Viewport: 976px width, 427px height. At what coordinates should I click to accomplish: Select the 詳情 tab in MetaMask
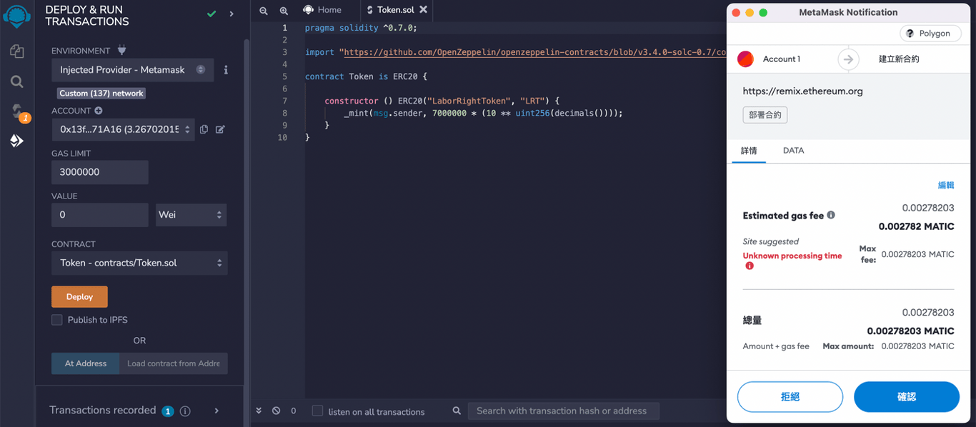749,151
